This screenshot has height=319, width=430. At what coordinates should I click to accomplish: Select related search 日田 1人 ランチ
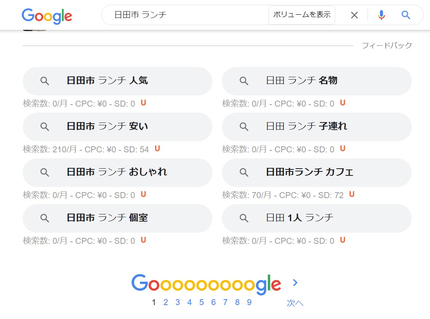click(316, 218)
